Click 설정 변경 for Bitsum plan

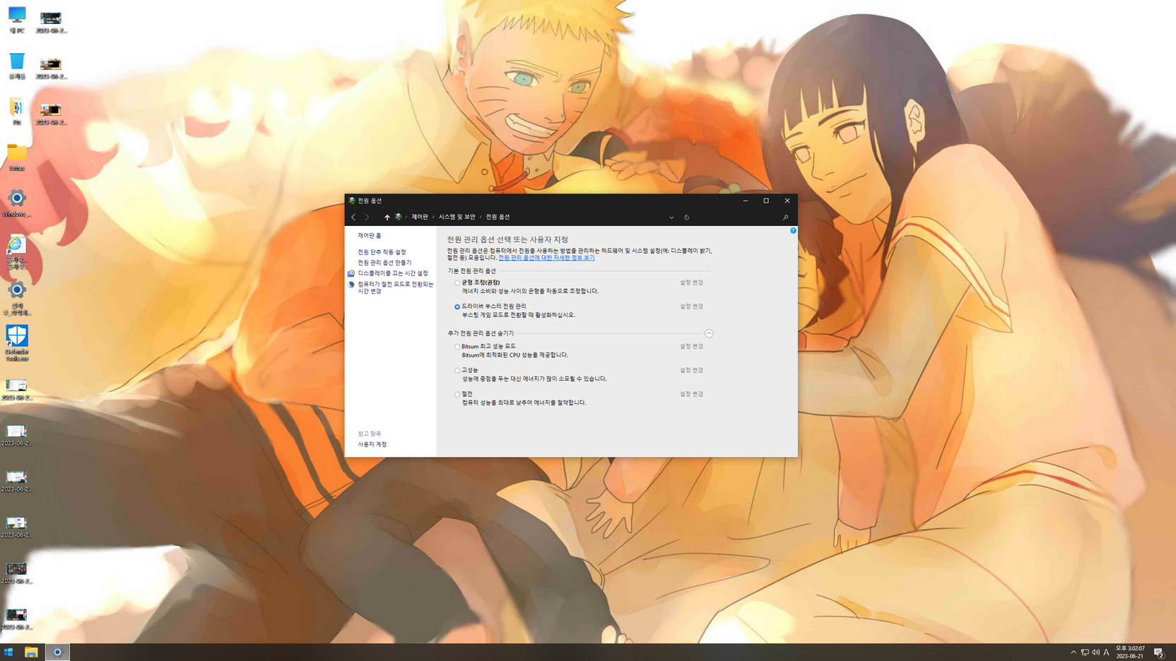[x=691, y=347]
